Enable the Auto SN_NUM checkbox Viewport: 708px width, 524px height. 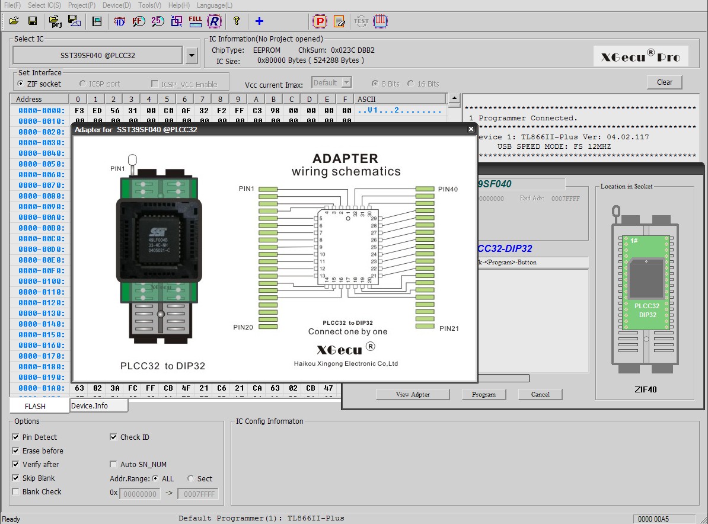[114, 465]
